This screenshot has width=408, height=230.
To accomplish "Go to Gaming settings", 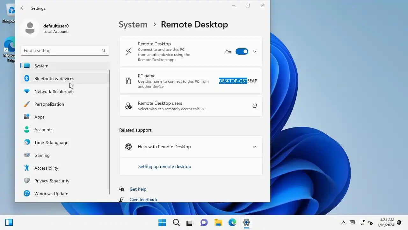I will (x=65, y=155).
